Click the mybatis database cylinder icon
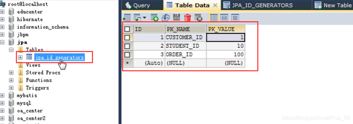353x124 pixels. (11, 95)
